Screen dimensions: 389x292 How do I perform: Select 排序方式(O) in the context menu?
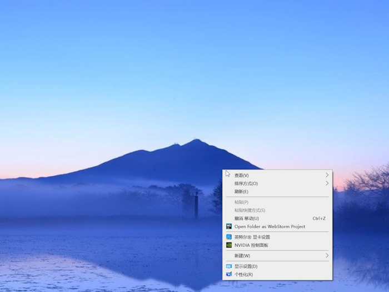tap(246, 184)
